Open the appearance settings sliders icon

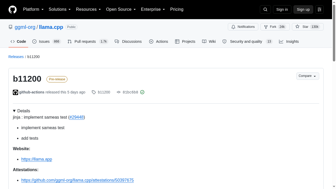tap(319, 9)
